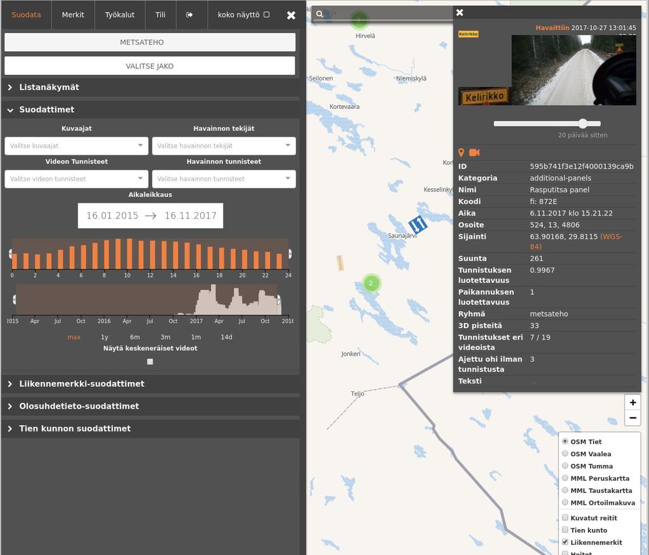Viewport: 649px width, 555px height.
Task: Click the green cluster marker near Hirvelä
Action: (x=359, y=19)
